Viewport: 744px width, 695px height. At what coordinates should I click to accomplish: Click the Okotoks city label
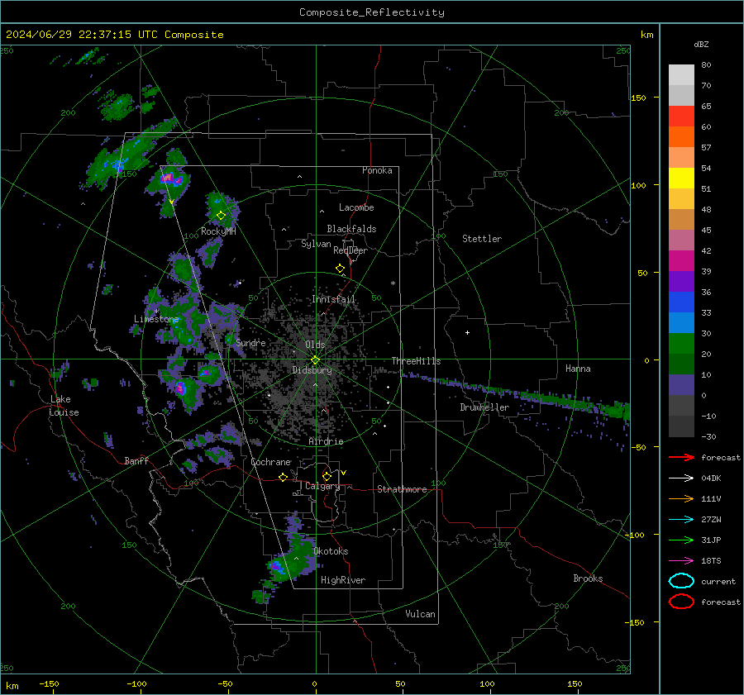tap(331, 551)
